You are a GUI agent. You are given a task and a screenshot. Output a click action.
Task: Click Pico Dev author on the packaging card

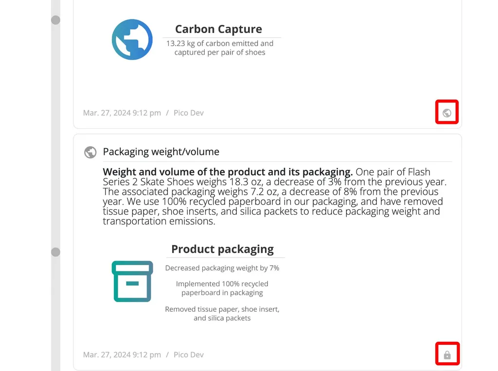pos(188,355)
